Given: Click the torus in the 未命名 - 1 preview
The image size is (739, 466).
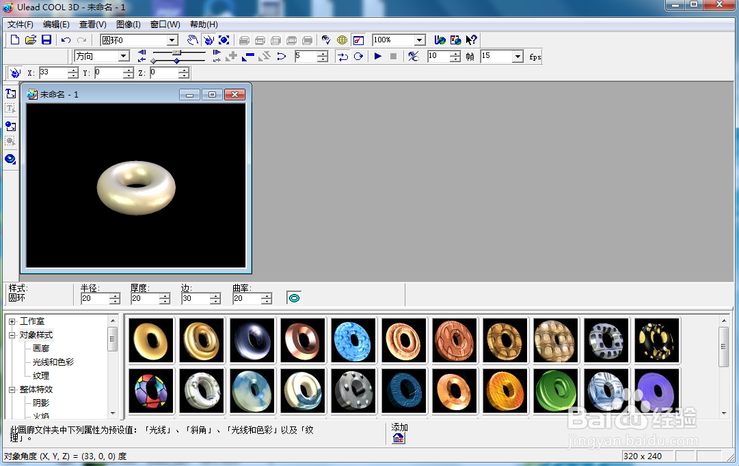Looking at the screenshot, I should click(x=136, y=188).
